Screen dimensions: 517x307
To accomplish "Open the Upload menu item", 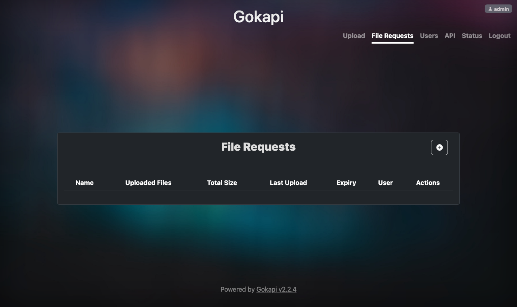I will (354, 36).
